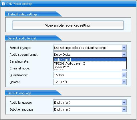Click the Format change combo box text
Screen dimensions: 137x120
coord(80,48)
